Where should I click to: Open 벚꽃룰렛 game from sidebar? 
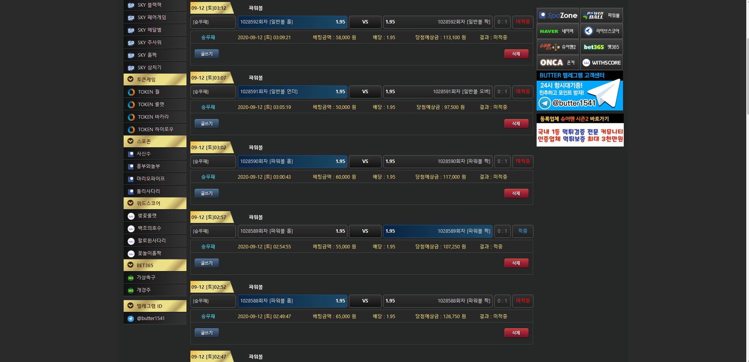click(x=147, y=216)
